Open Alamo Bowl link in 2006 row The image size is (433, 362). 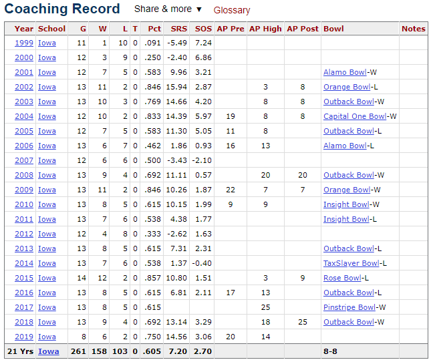click(x=345, y=146)
